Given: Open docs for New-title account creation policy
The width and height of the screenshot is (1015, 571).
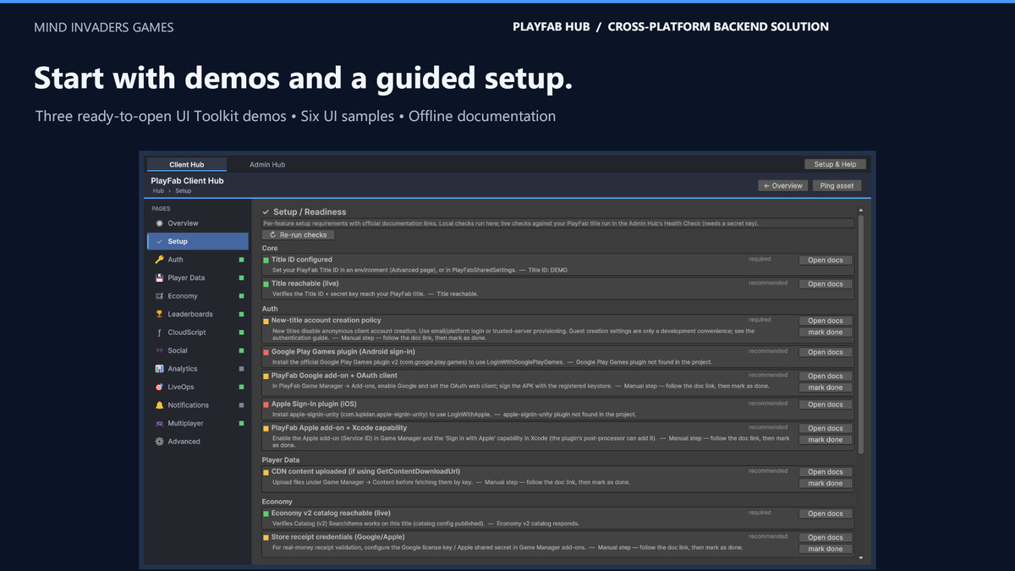Looking at the screenshot, I should (826, 321).
